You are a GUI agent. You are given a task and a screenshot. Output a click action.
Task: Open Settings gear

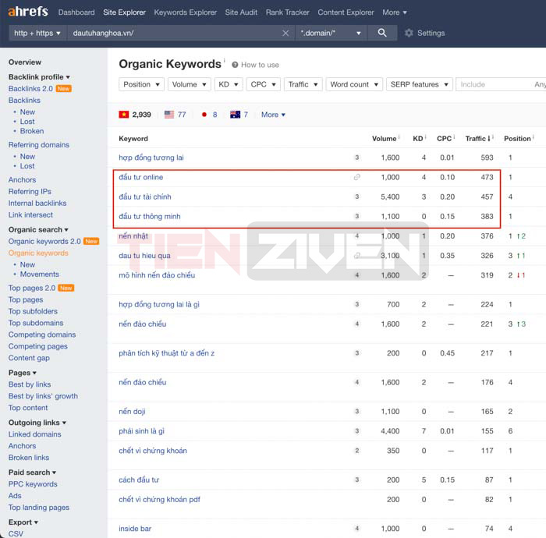409,33
